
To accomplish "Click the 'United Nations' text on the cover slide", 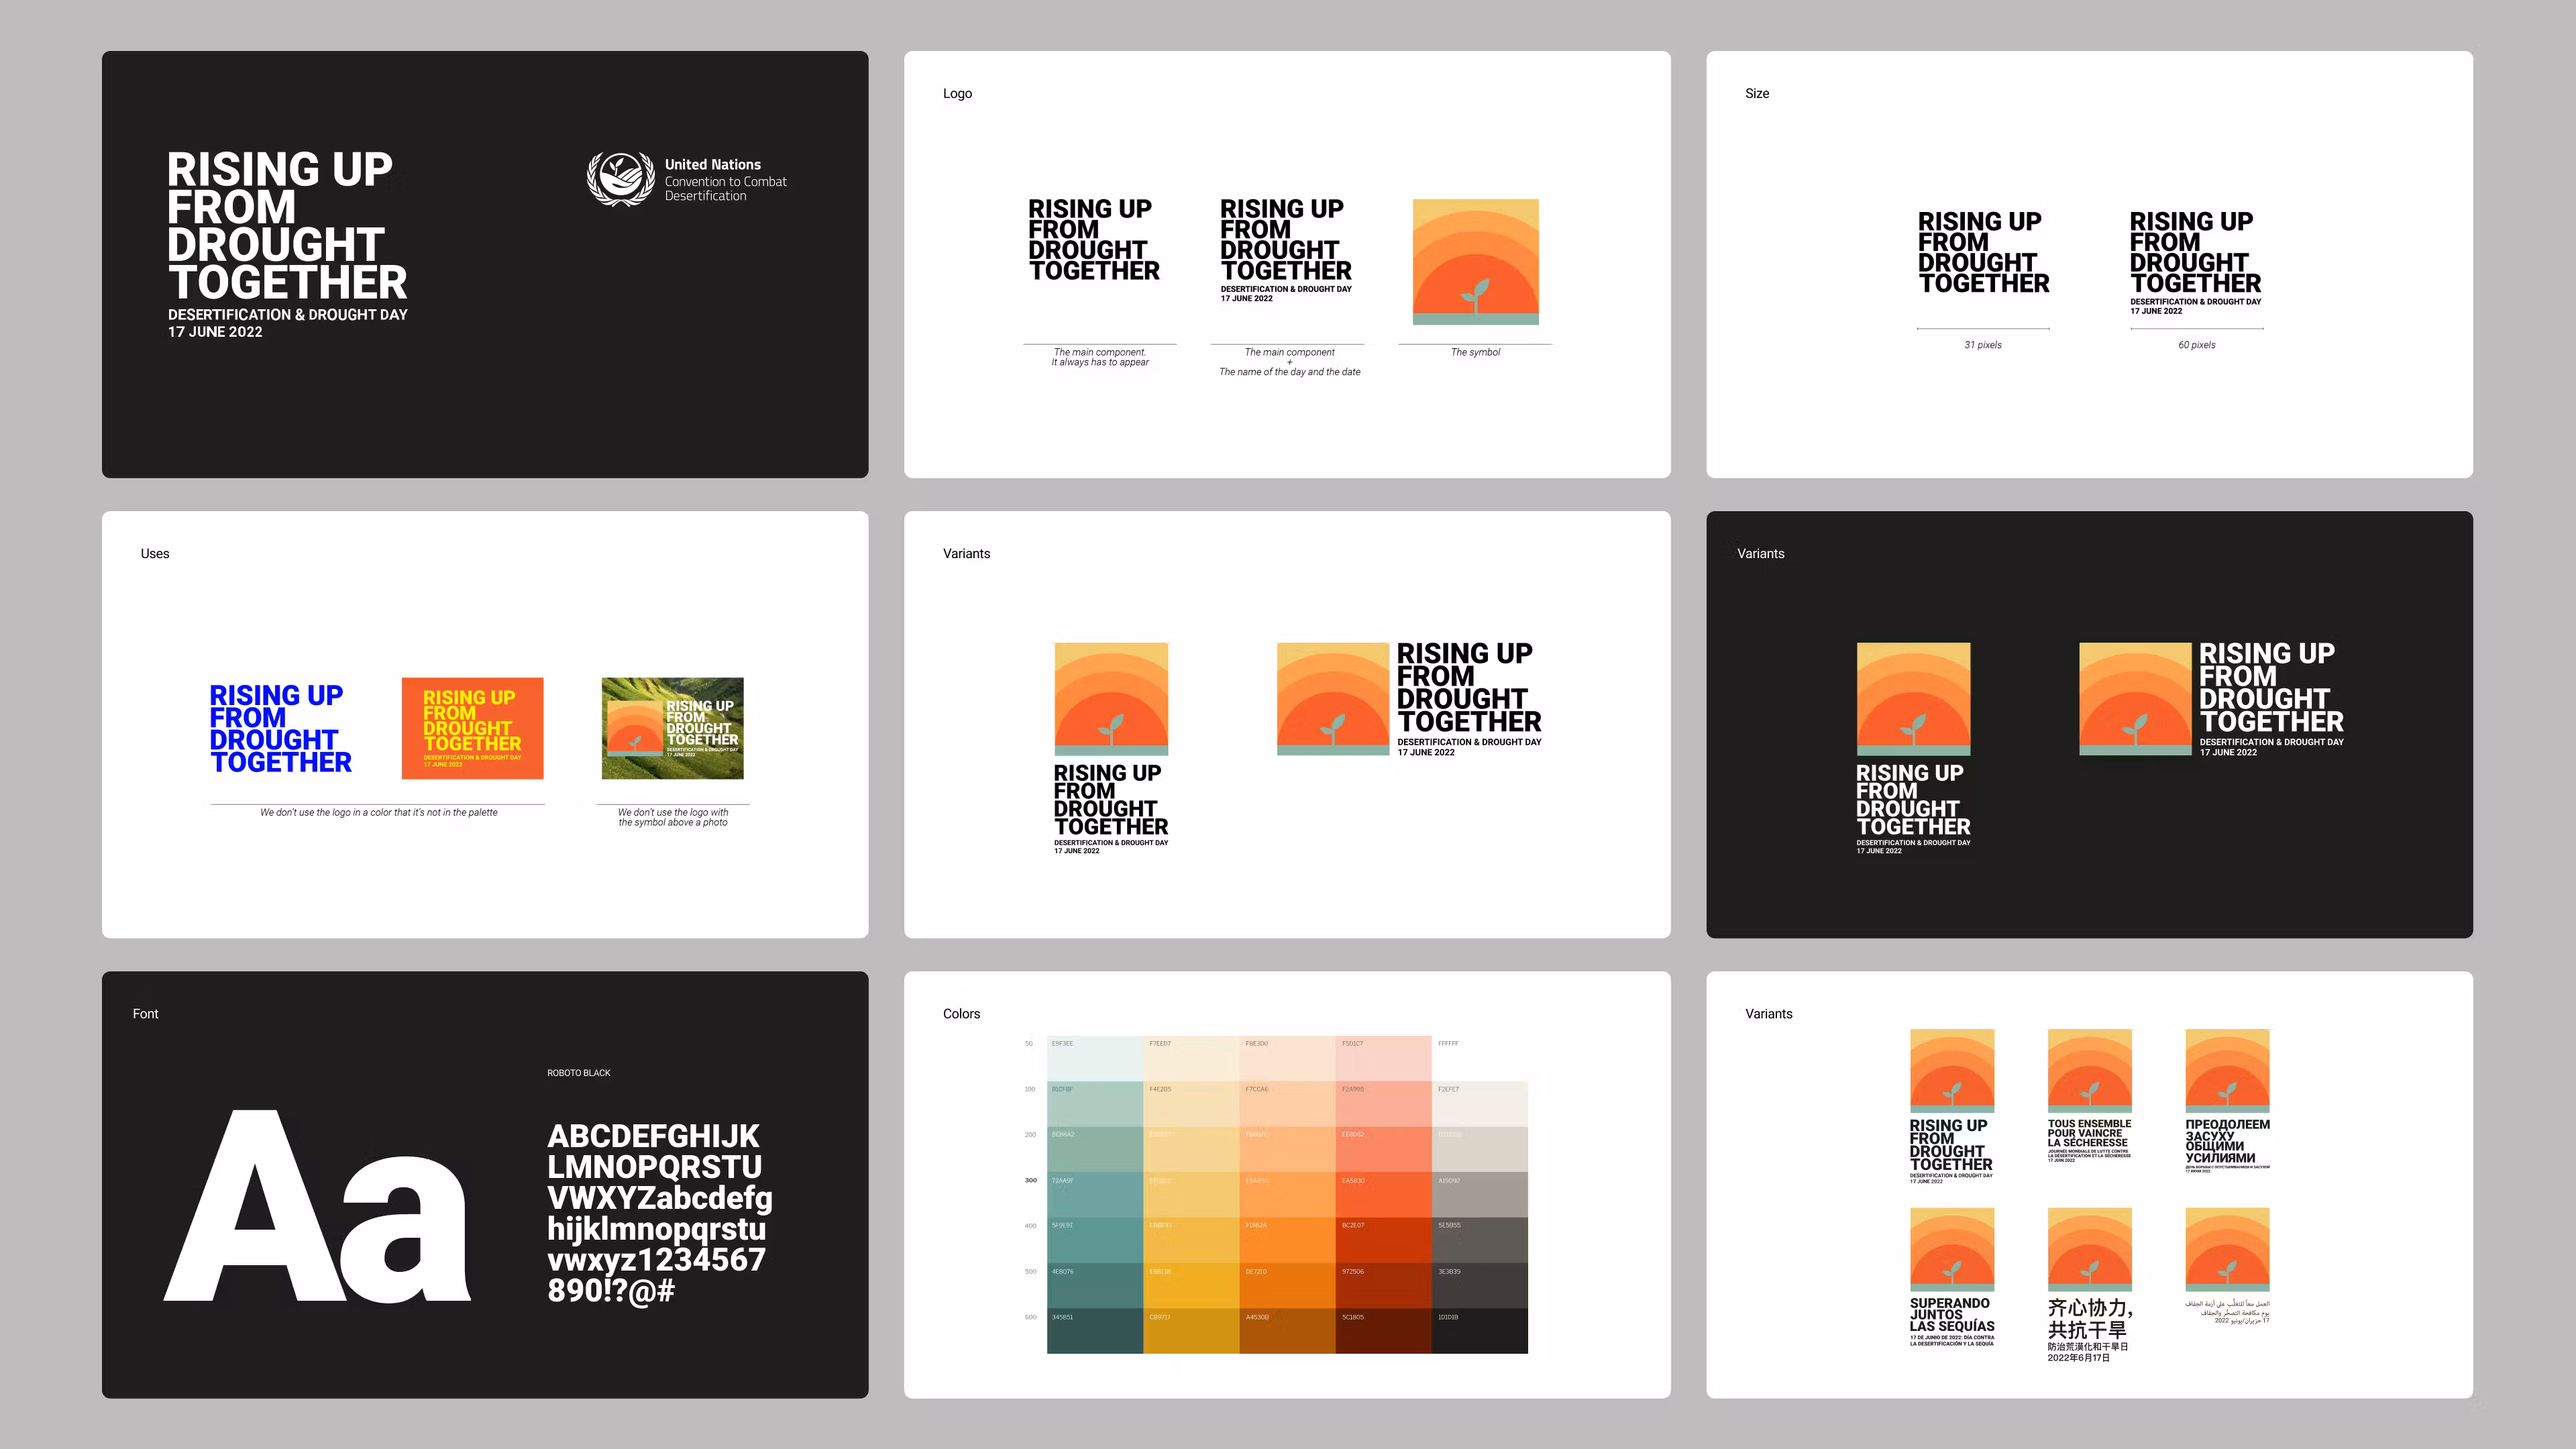I will (712, 164).
